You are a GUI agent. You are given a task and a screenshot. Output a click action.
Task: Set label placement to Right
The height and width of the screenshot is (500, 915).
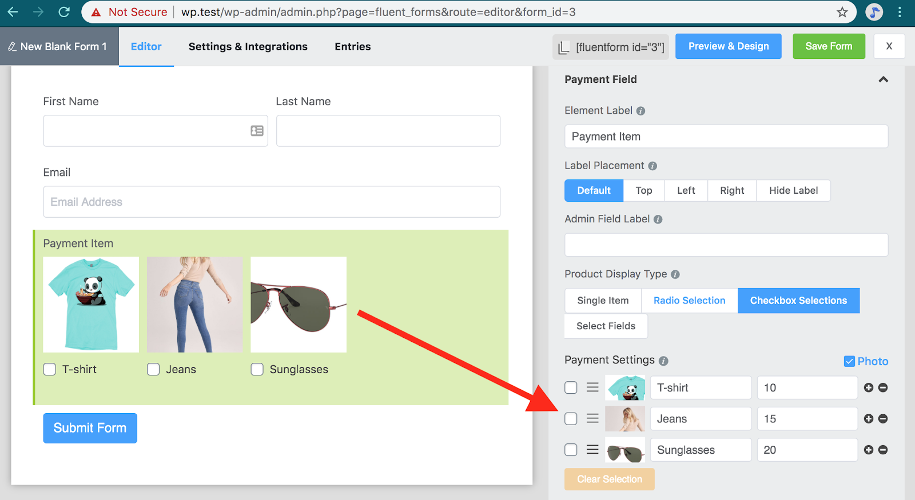point(732,191)
